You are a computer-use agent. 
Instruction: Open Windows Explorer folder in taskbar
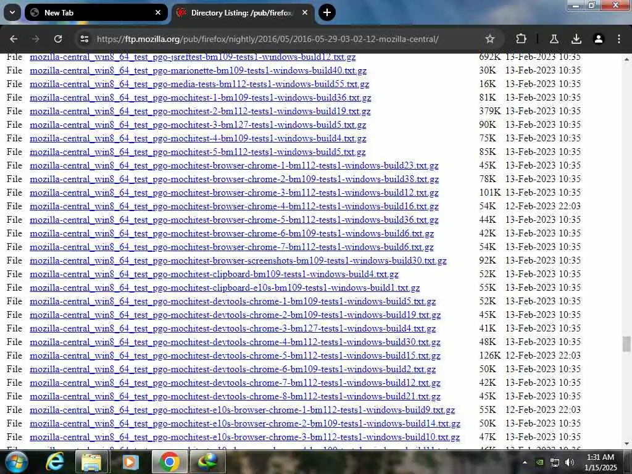coord(91,462)
